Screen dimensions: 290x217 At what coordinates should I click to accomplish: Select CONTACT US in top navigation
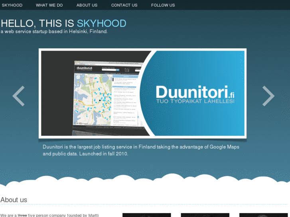coord(124,5)
